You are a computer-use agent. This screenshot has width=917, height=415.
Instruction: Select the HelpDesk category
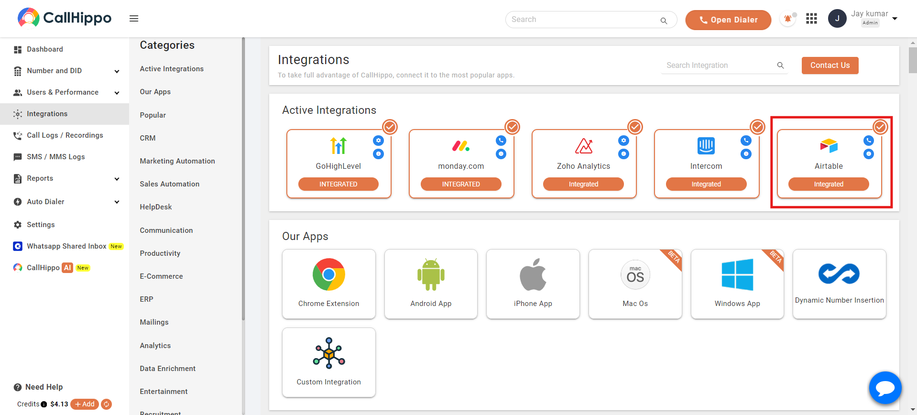pyautogui.click(x=156, y=207)
